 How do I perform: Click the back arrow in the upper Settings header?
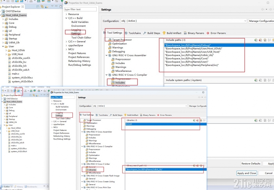(x=263, y=9)
